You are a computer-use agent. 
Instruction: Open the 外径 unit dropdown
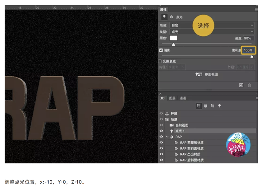point(252,67)
